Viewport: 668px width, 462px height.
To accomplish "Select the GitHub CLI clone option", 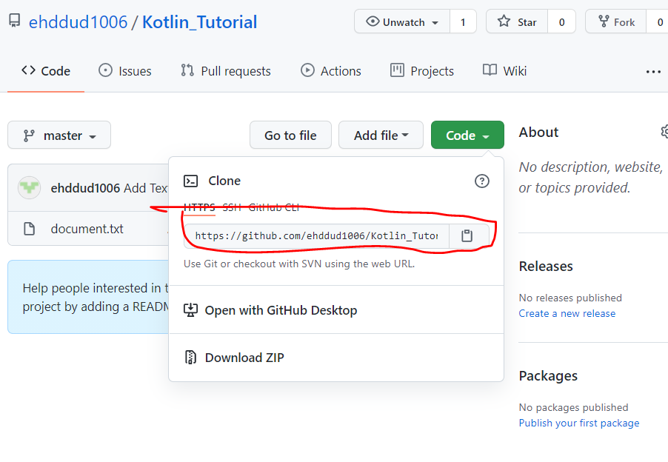I will [x=274, y=207].
